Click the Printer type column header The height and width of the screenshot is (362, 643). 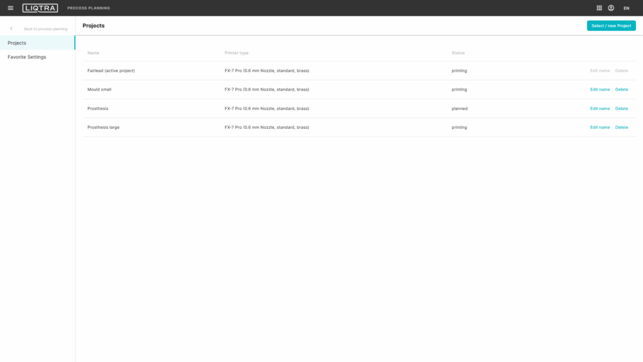click(x=237, y=53)
